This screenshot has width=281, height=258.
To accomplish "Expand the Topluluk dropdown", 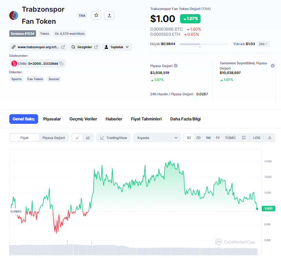I will 117,47.
